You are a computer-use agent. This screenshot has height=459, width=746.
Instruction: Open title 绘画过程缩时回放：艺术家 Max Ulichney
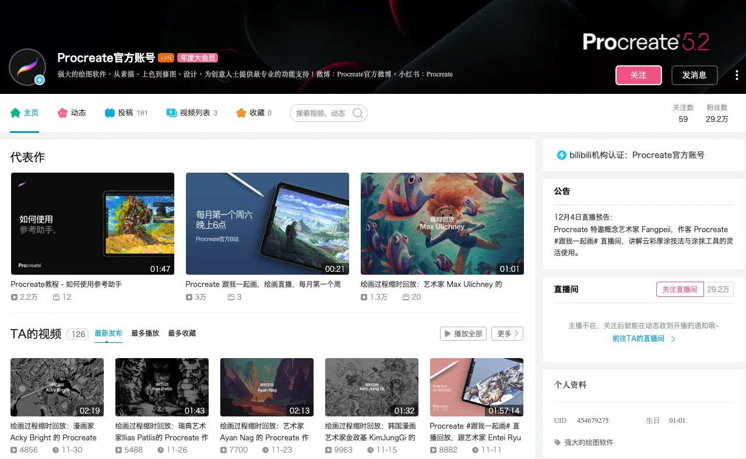tap(431, 284)
